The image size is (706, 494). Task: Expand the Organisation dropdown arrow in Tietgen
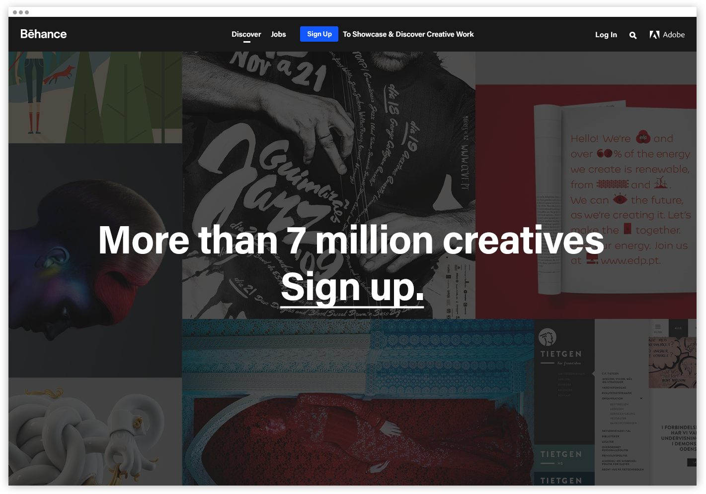(641, 398)
